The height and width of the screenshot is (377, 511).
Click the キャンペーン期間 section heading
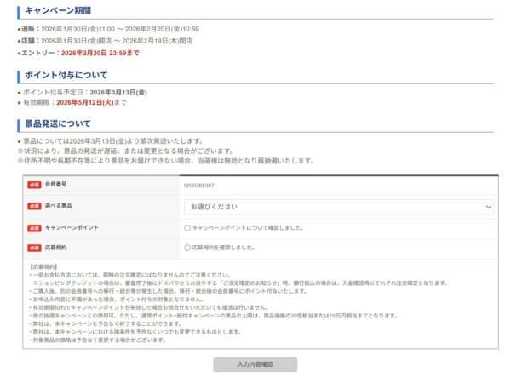(x=60, y=11)
